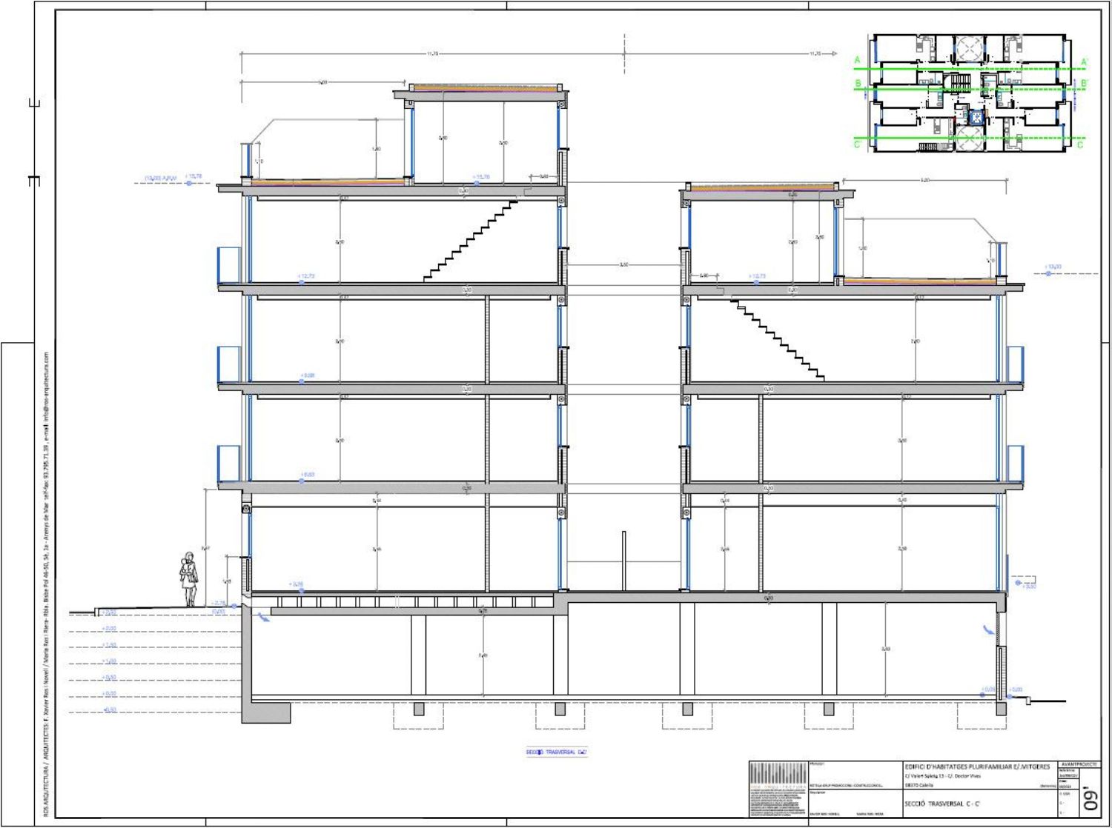
Task: Click the EDIFICI D'HABITATGES PLURIFAMILIAR project title
Action: pyautogui.click(x=977, y=767)
